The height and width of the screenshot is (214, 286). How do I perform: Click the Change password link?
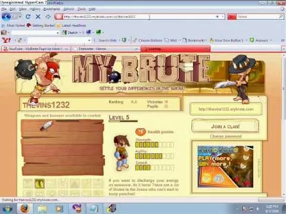point(226,136)
